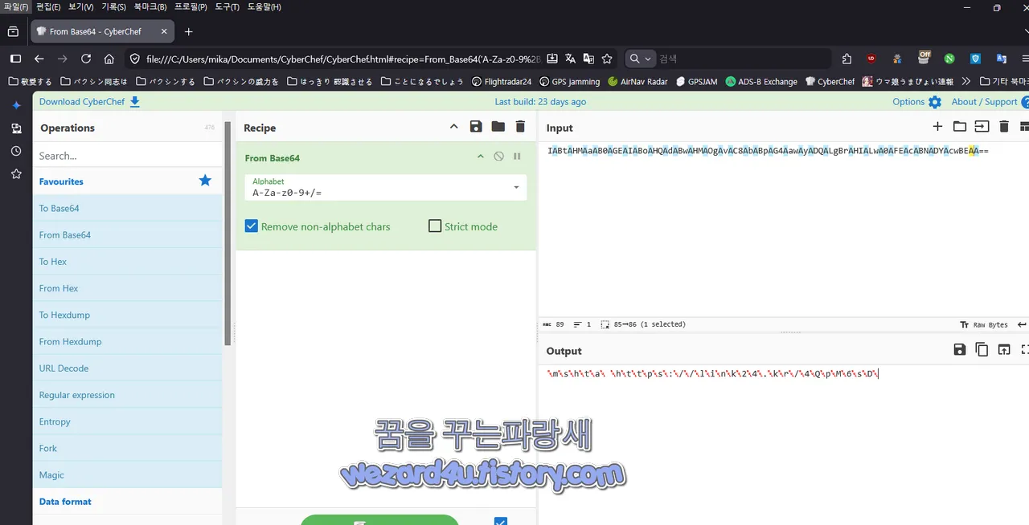
Task: Open folder as input
Action: point(960,127)
